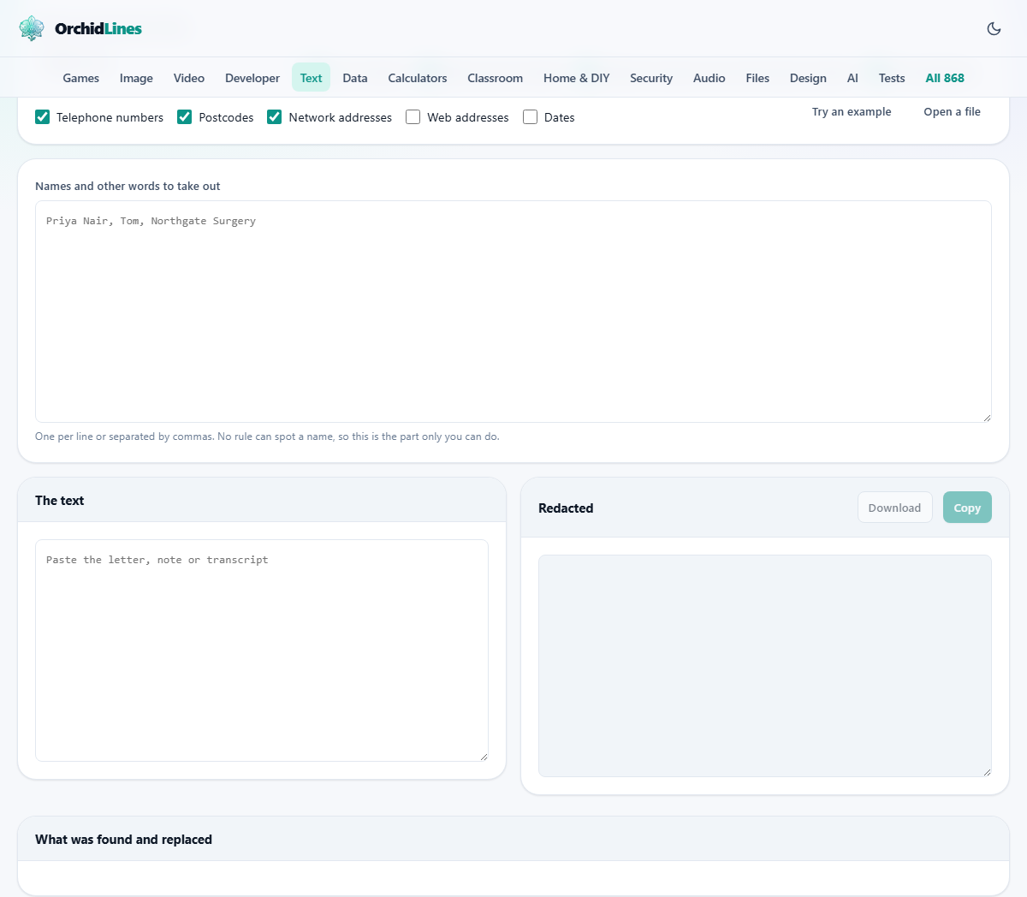This screenshot has height=897, width=1027.
Task: Copy the redacted text
Action: (x=967, y=508)
